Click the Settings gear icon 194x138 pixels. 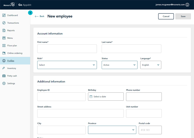(x=4, y=83)
